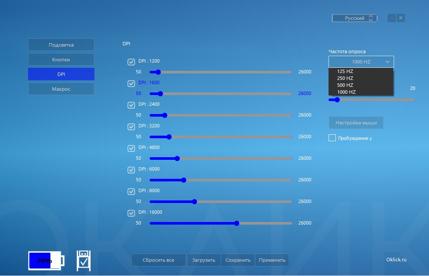Pick 500 HZ polling rate
429x276 pixels.
point(361,85)
